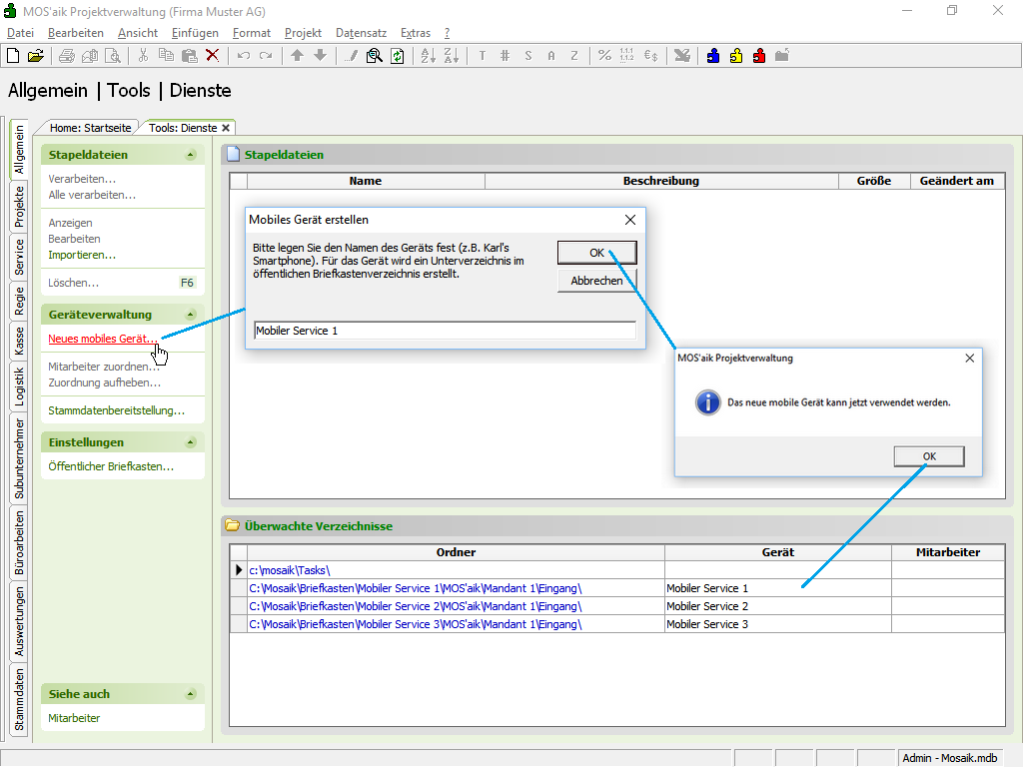The width and height of the screenshot is (1023, 767).
Task: Sort ascending with the A-Z icon
Action: (x=428, y=56)
